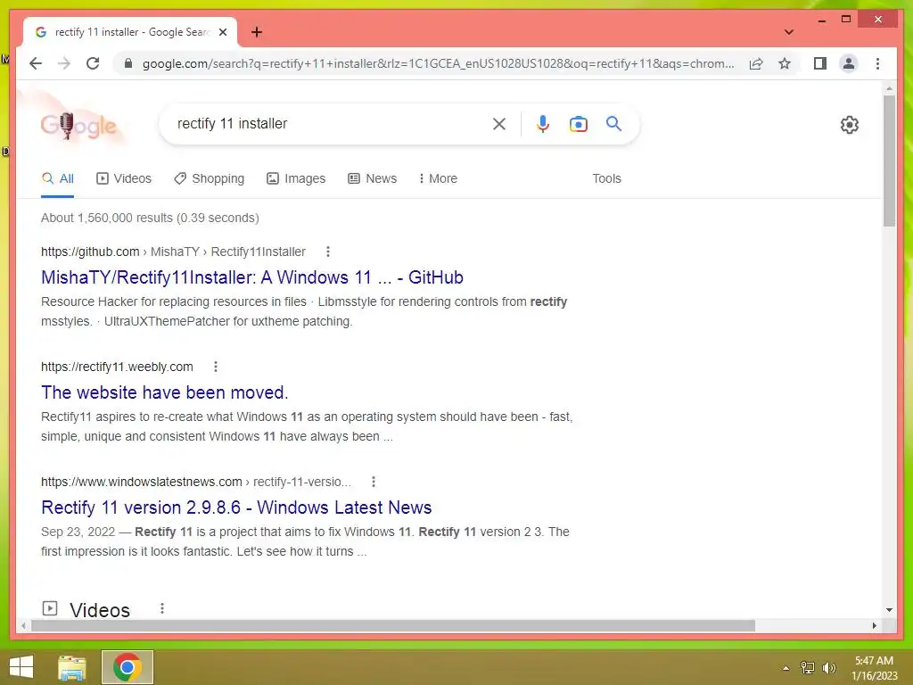913x685 pixels.
Task: Click the Chrome taskbar icon
Action: pyautogui.click(x=127, y=667)
